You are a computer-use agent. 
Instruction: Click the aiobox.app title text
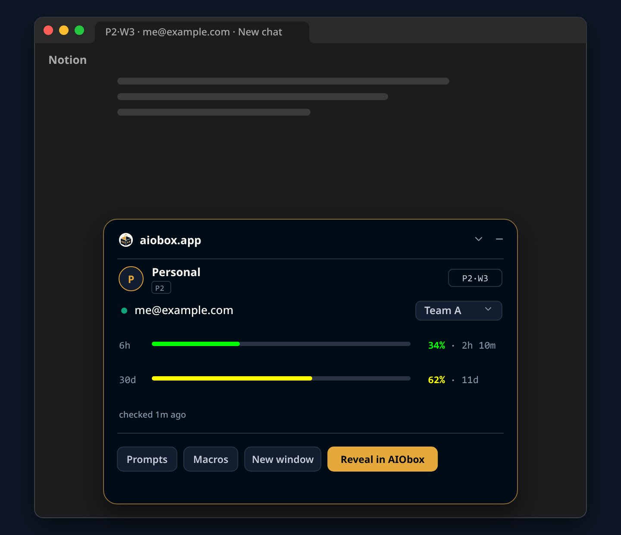tap(170, 240)
